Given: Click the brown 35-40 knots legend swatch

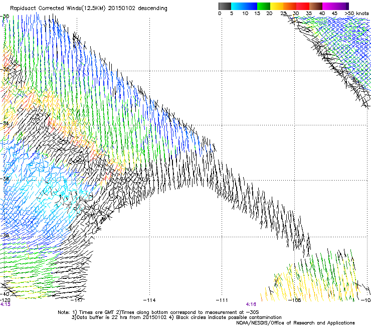Looking at the screenshot, I should click(x=316, y=6).
